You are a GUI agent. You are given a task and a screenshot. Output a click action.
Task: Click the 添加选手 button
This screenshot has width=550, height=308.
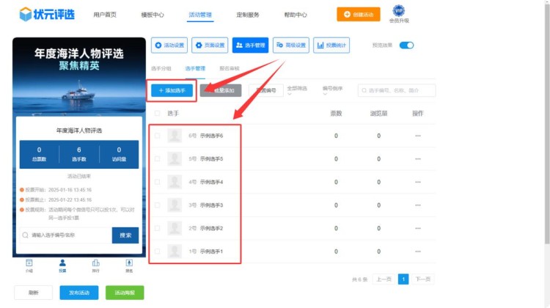click(172, 90)
